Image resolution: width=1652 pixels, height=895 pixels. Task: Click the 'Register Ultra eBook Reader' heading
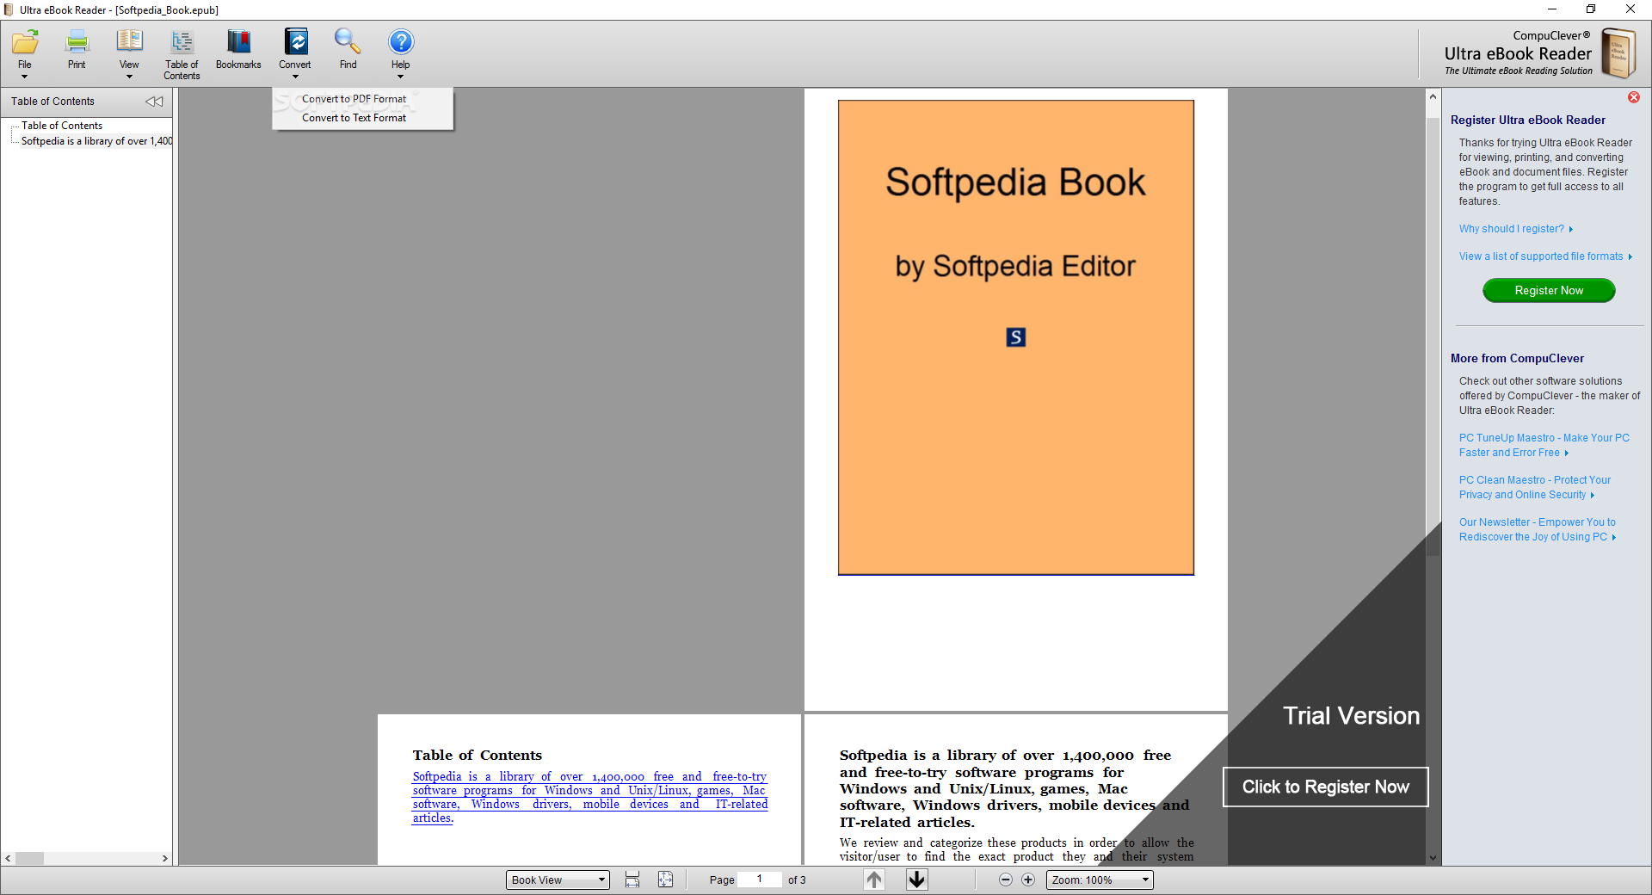[1528, 120]
